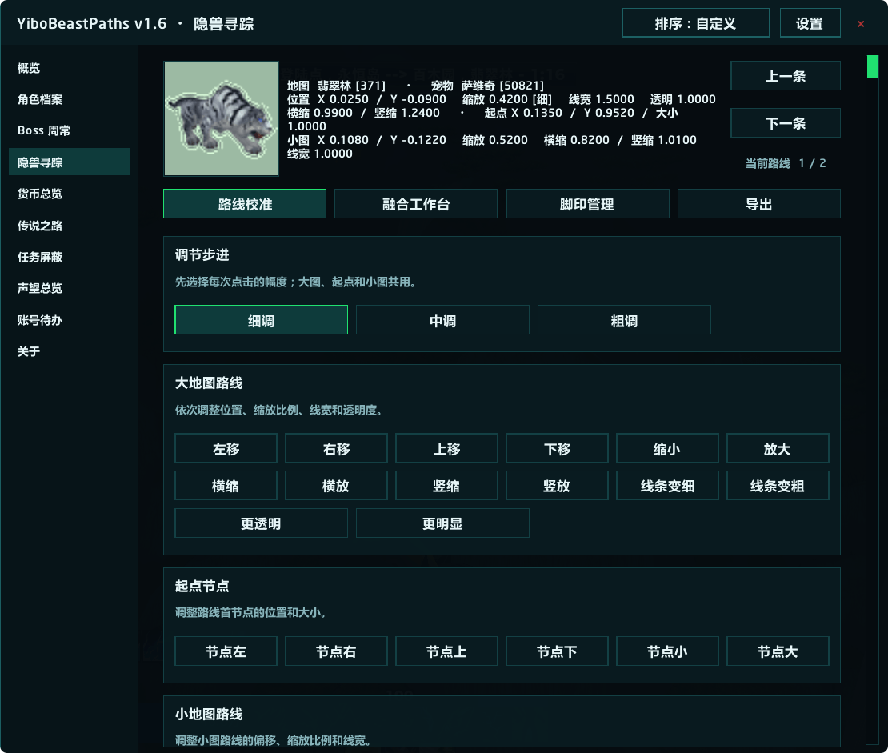Move big map route up with 上移
The width and height of the screenshot is (888, 753).
447,448
